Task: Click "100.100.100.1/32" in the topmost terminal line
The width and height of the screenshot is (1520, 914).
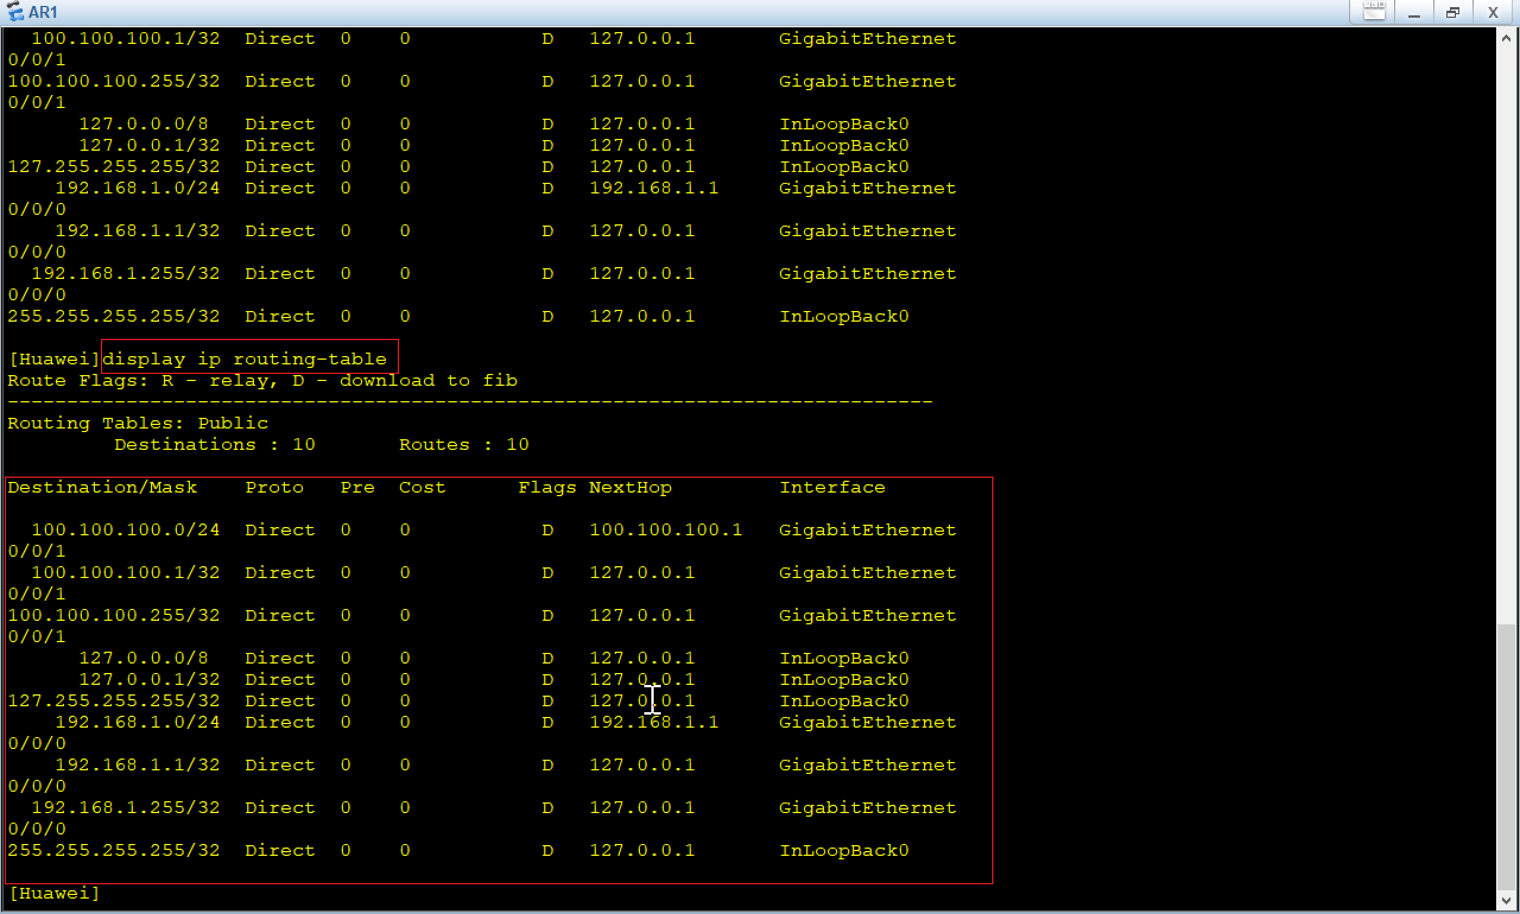Action: pos(126,38)
